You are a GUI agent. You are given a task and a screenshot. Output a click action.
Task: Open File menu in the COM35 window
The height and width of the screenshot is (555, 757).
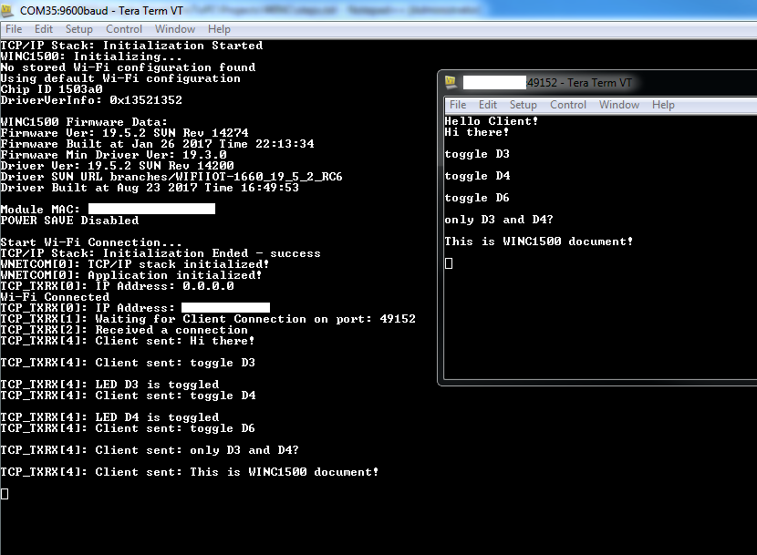(14, 29)
